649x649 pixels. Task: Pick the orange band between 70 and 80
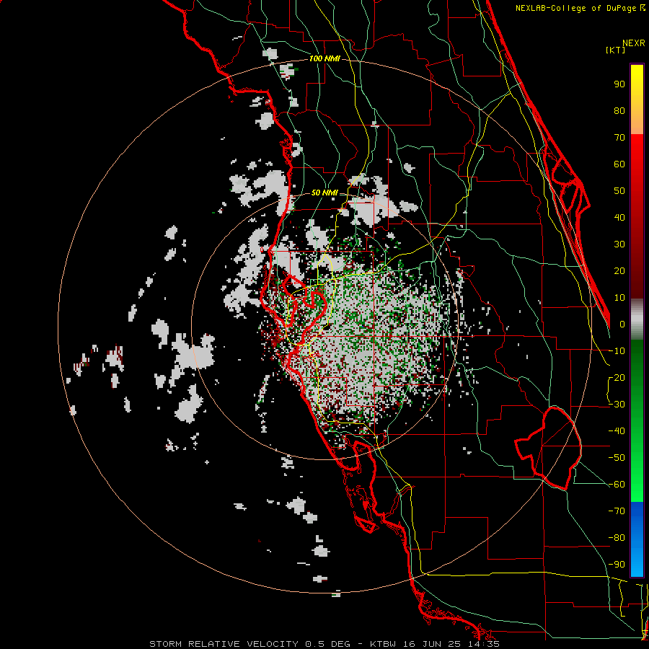637,122
